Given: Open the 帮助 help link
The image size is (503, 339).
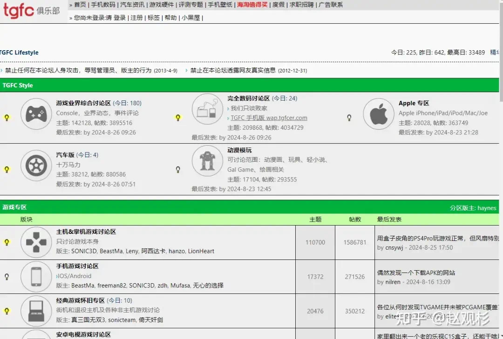Looking at the screenshot, I should (170, 18).
